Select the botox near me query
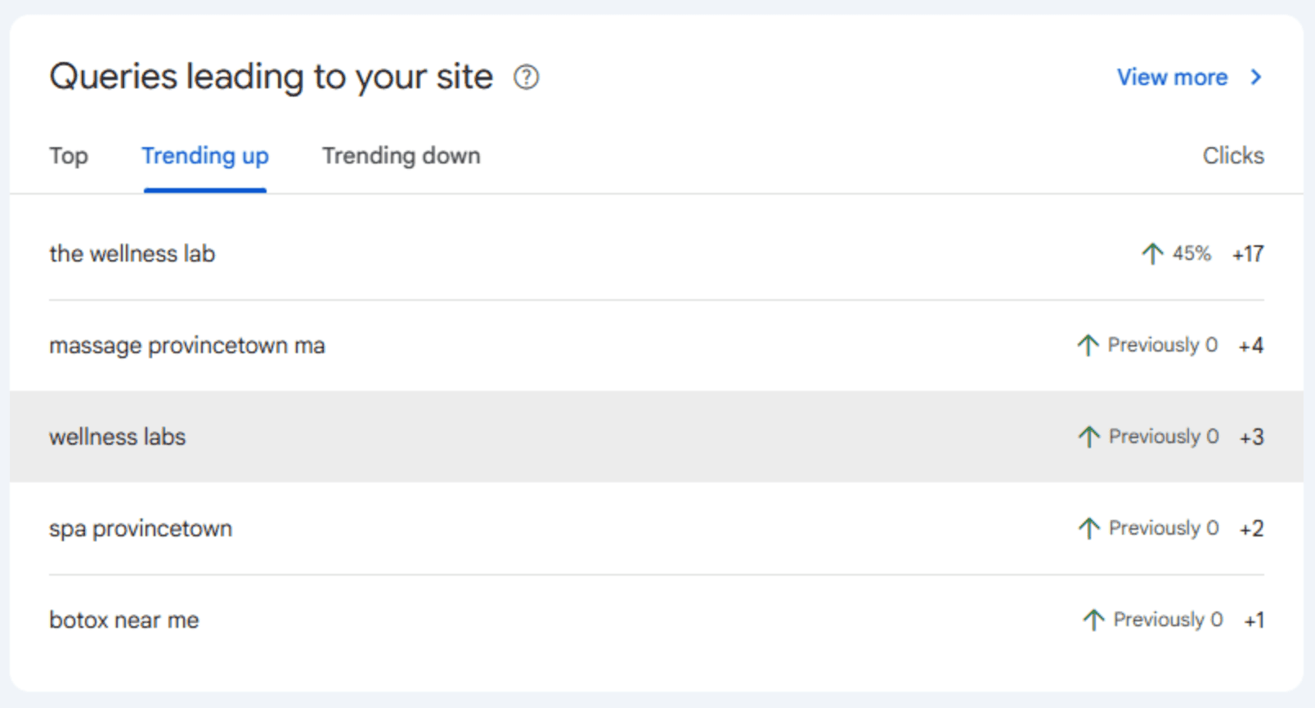The image size is (1315, 708). point(123,620)
